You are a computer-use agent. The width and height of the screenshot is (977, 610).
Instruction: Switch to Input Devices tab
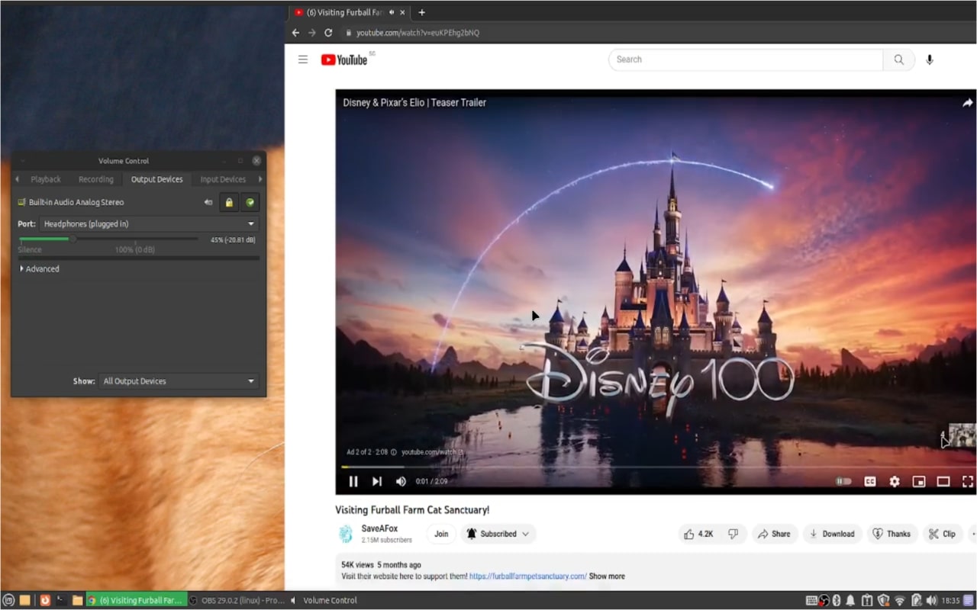pos(223,179)
